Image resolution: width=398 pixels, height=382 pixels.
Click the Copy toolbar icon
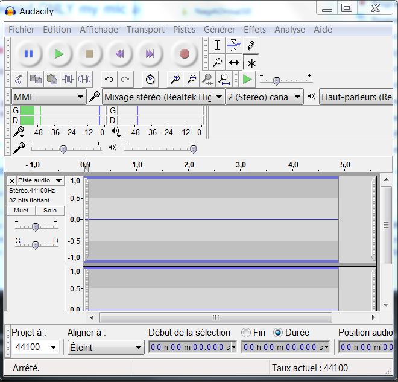pyautogui.click(x=36, y=80)
